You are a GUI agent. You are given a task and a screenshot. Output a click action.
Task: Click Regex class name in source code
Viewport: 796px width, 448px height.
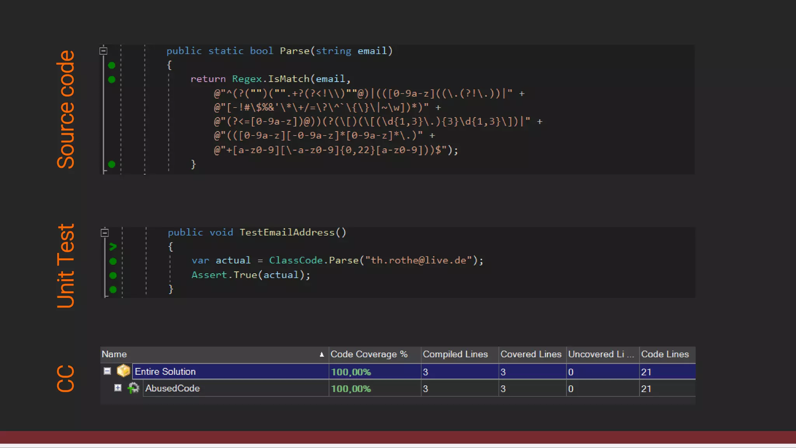tap(247, 79)
